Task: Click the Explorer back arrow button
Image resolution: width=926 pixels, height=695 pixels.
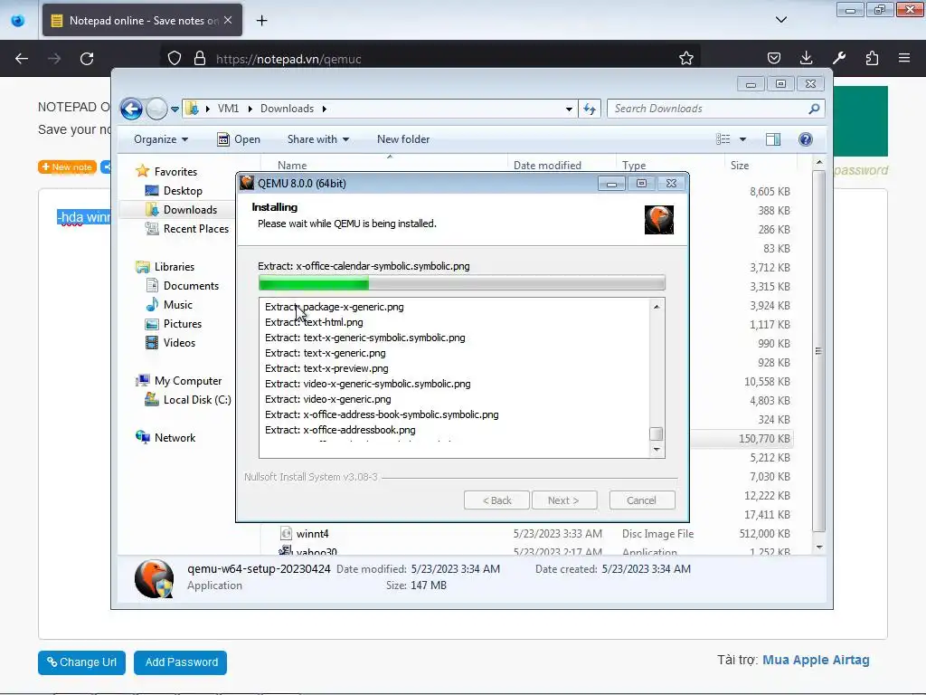Action: (131, 109)
